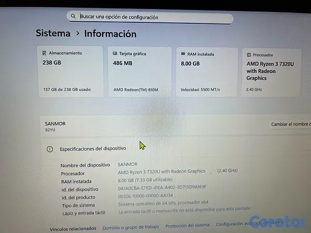Image resolution: width=311 pixels, height=233 pixels.
Task: Click 'Vínculos relacionados' label
Action: tap(73, 229)
